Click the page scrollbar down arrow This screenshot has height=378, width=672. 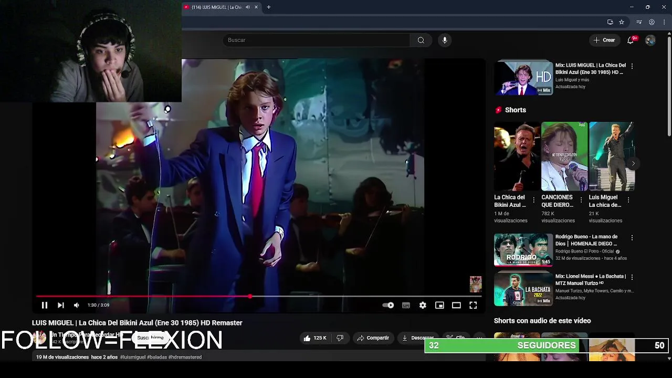[669, 359]
